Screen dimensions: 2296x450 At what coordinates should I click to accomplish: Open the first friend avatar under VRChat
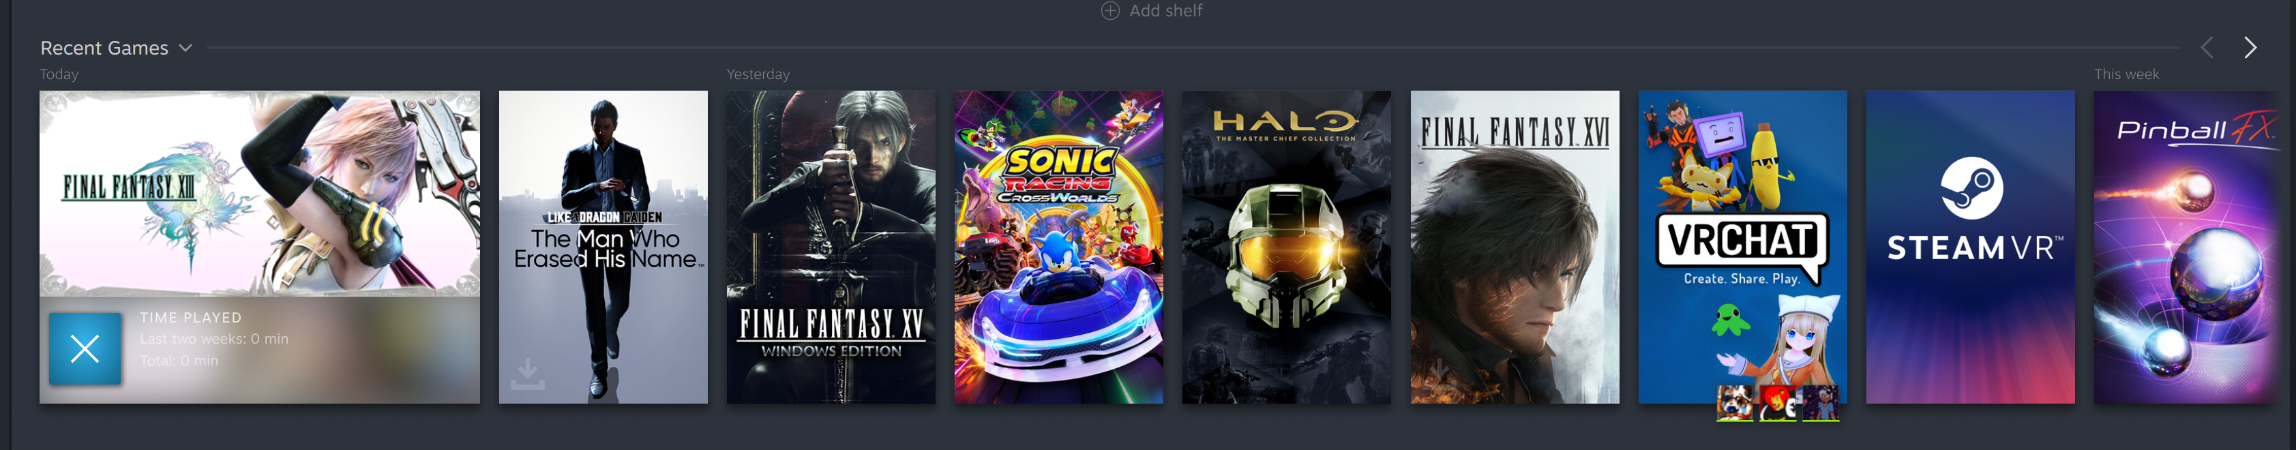pos(1735,404)
